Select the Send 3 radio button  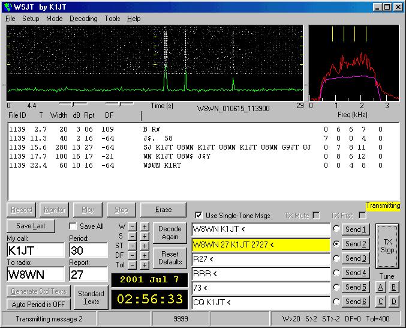click(x=336, y=258)
